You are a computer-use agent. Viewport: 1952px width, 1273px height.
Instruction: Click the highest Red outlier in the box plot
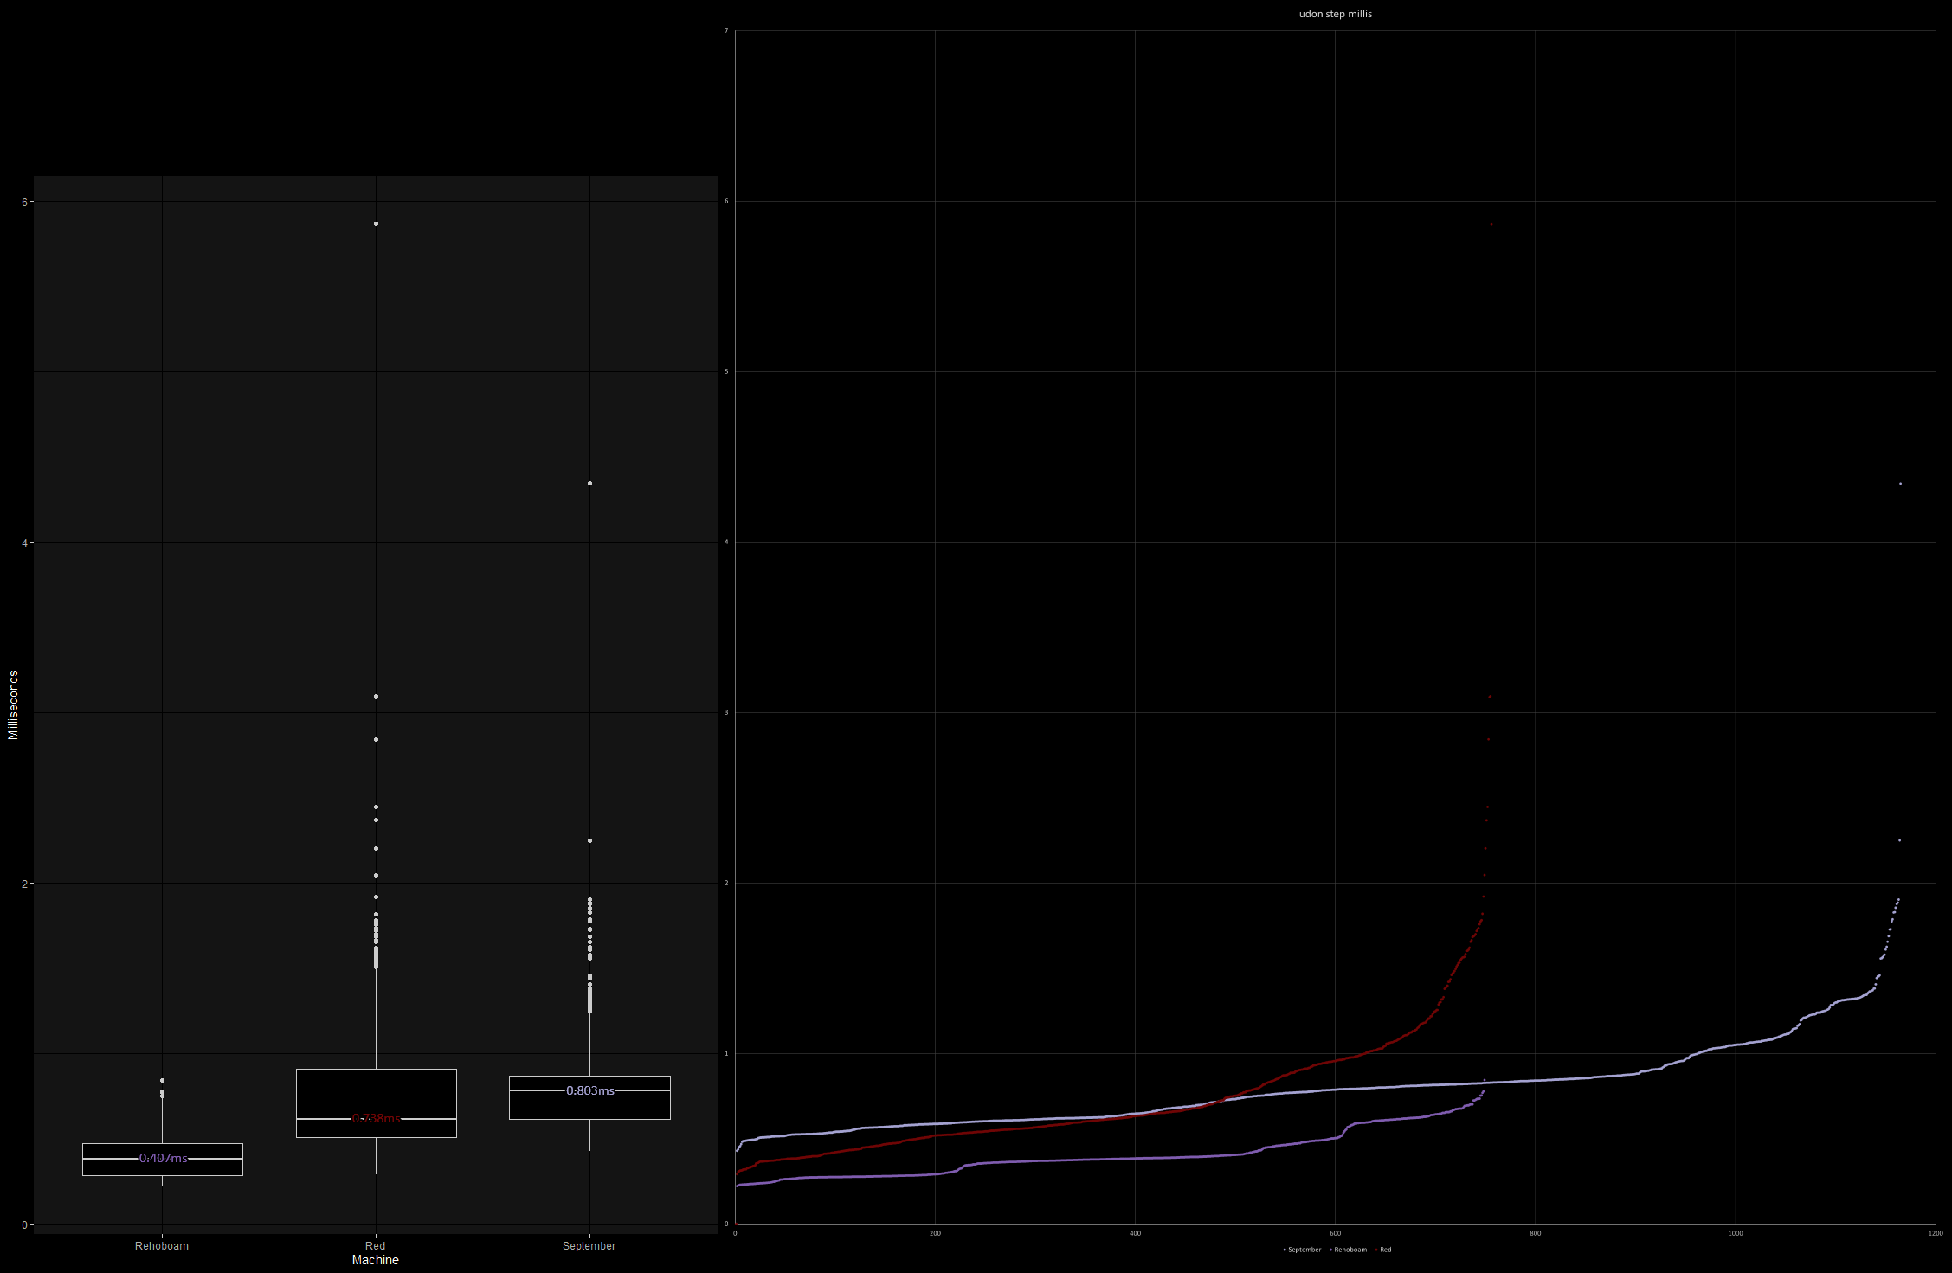click(376, 223)
